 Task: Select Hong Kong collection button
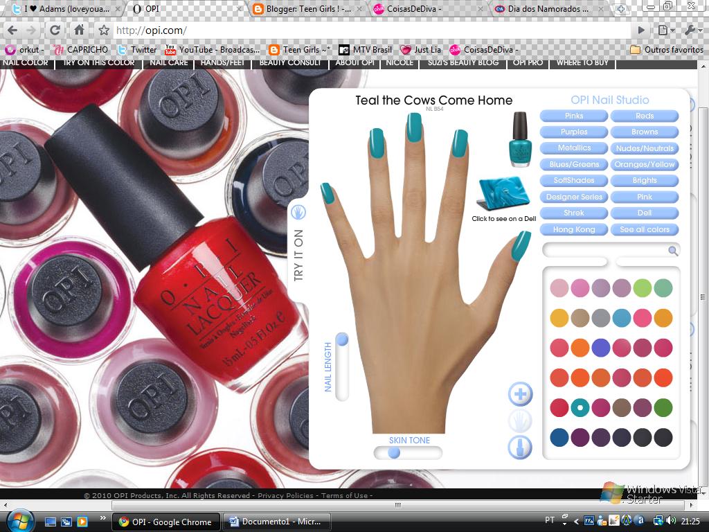pyautogui.click(x=574, y=229)
